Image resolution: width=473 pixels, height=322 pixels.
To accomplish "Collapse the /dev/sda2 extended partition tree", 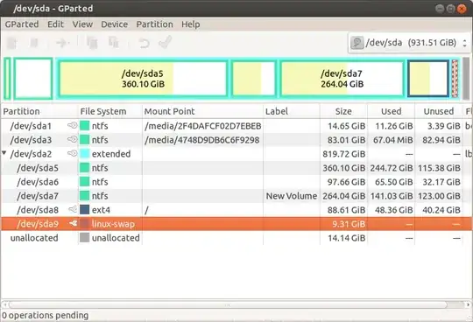I will tap(4, 153).
